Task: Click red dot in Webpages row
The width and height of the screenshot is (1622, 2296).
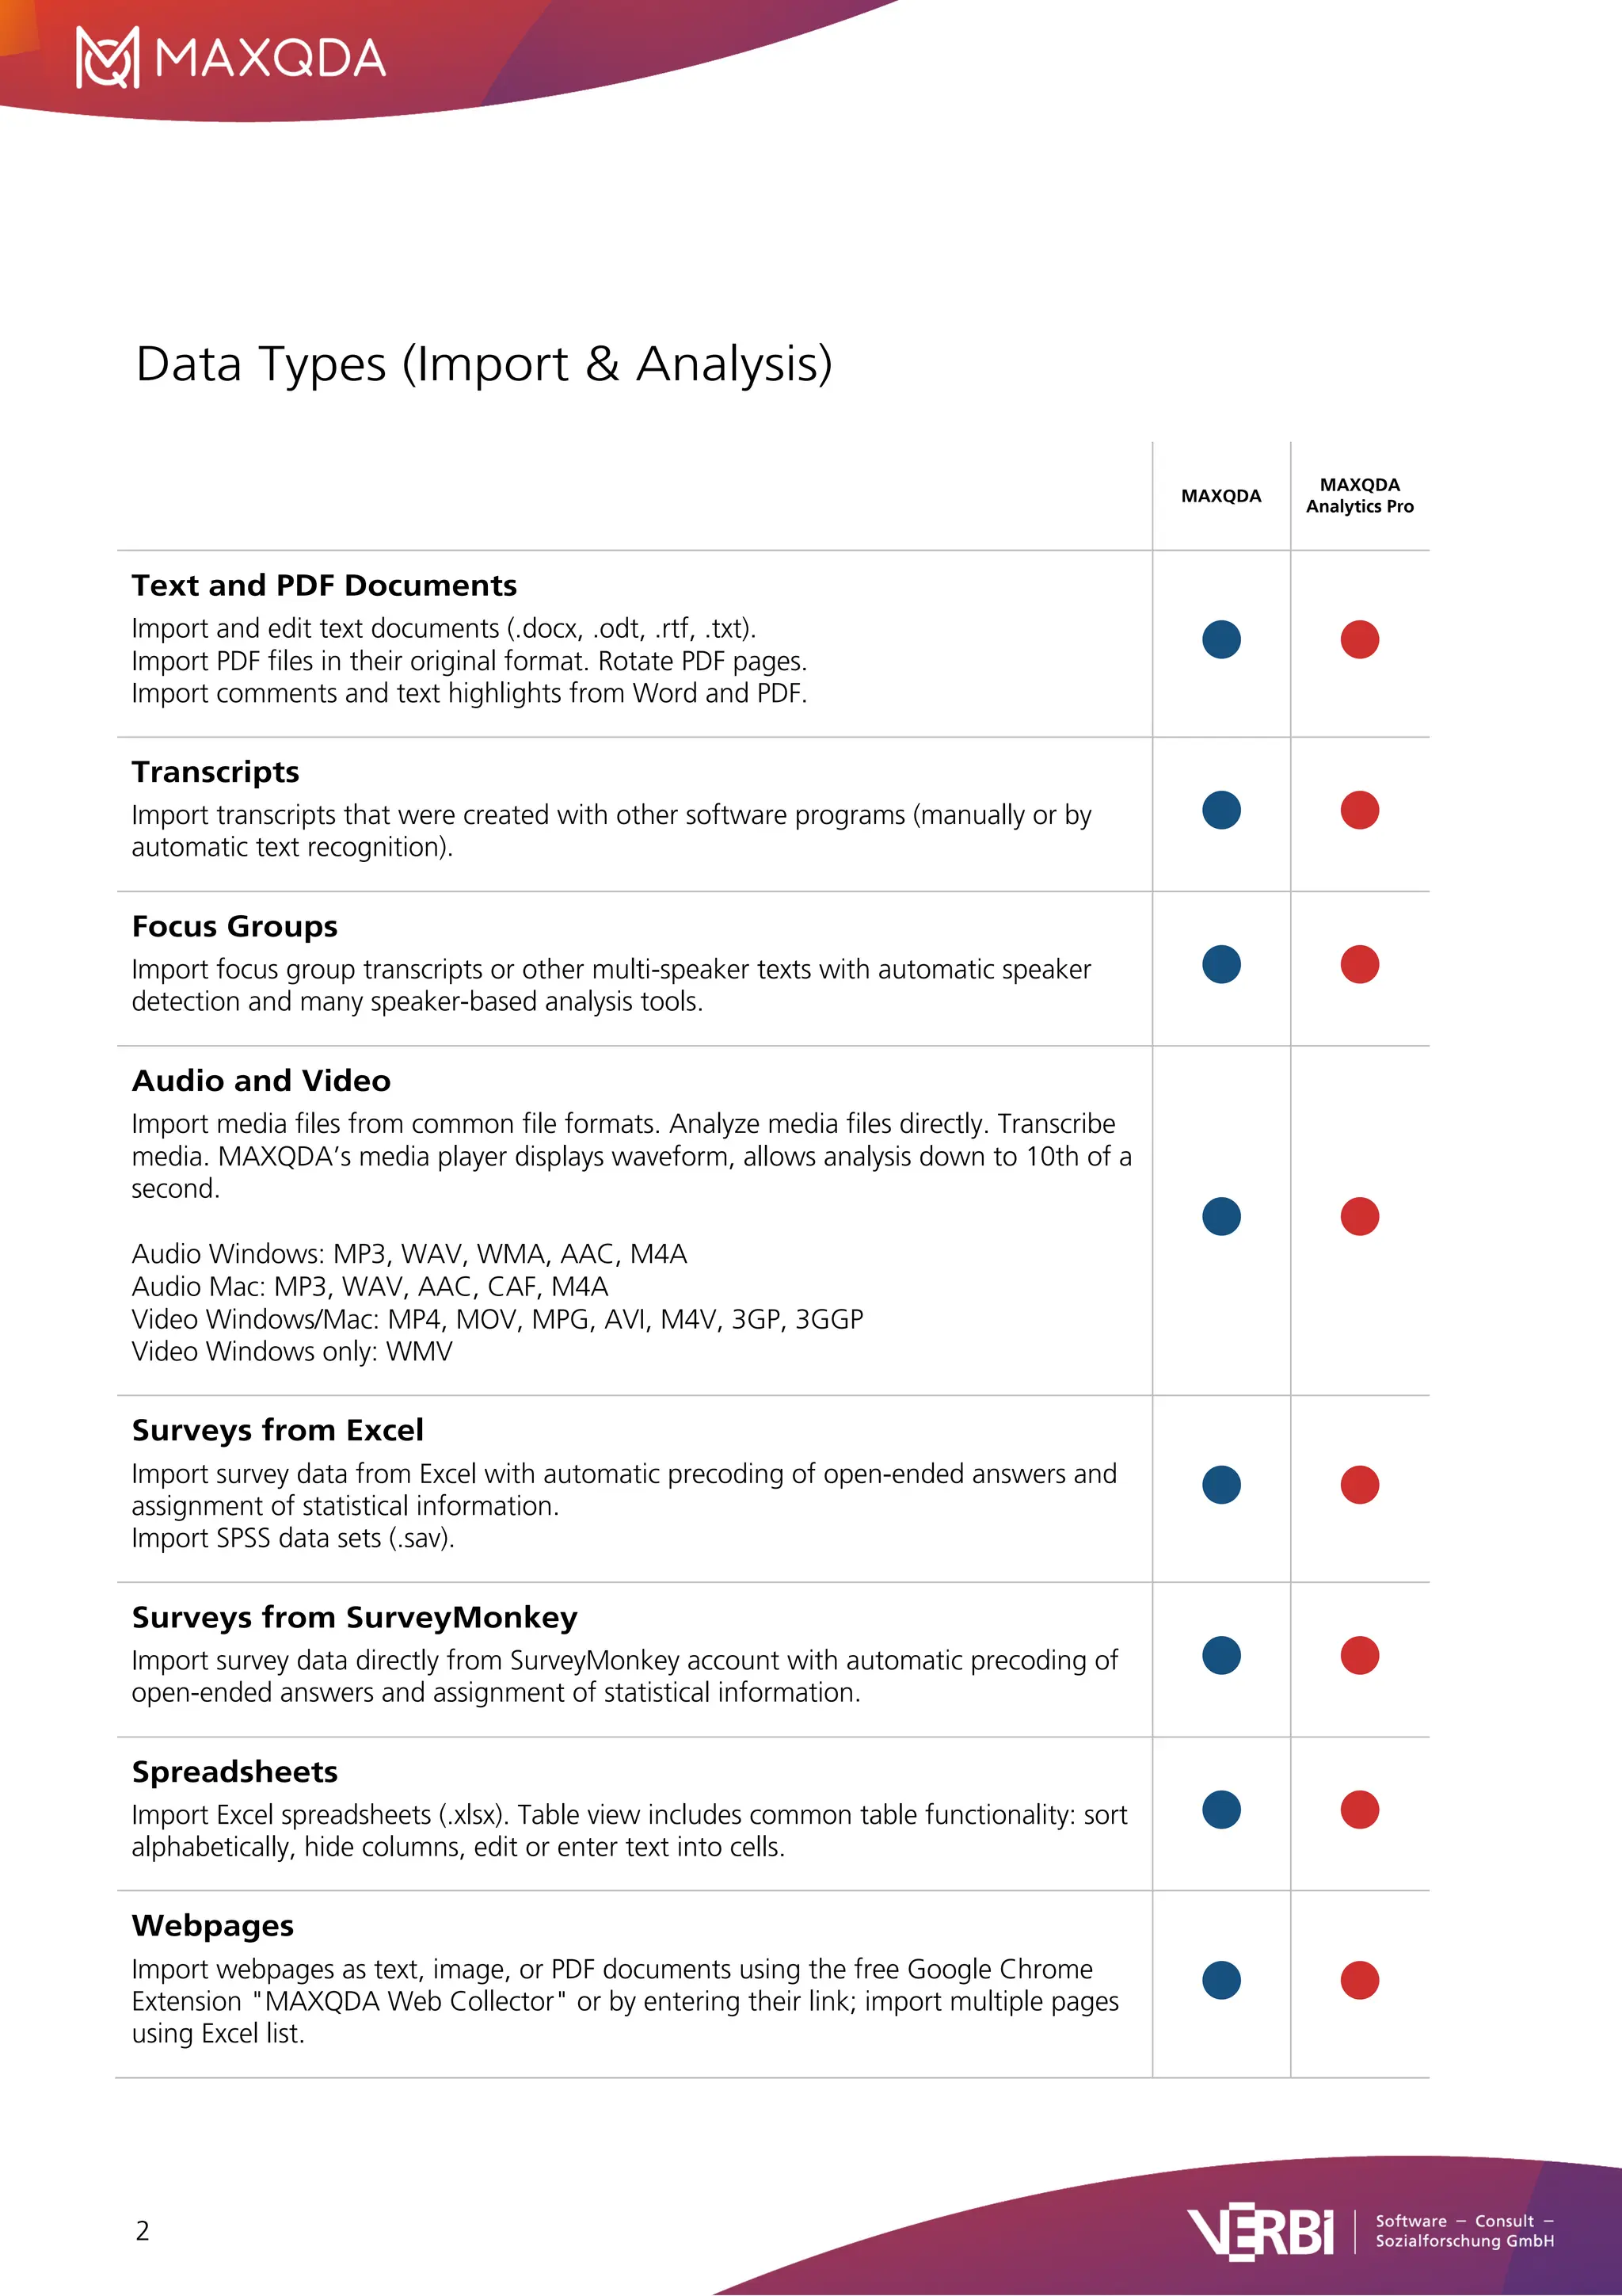Action: tap(1359, 1980)
